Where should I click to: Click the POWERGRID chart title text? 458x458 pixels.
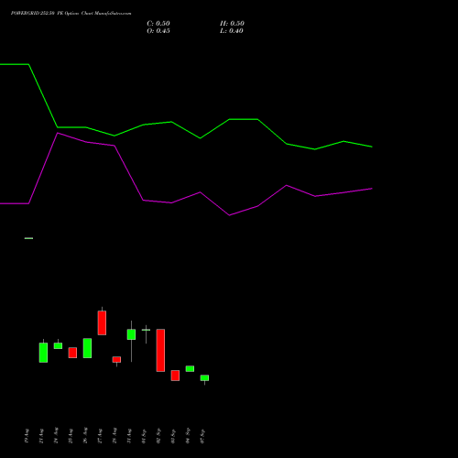point(71,13)
